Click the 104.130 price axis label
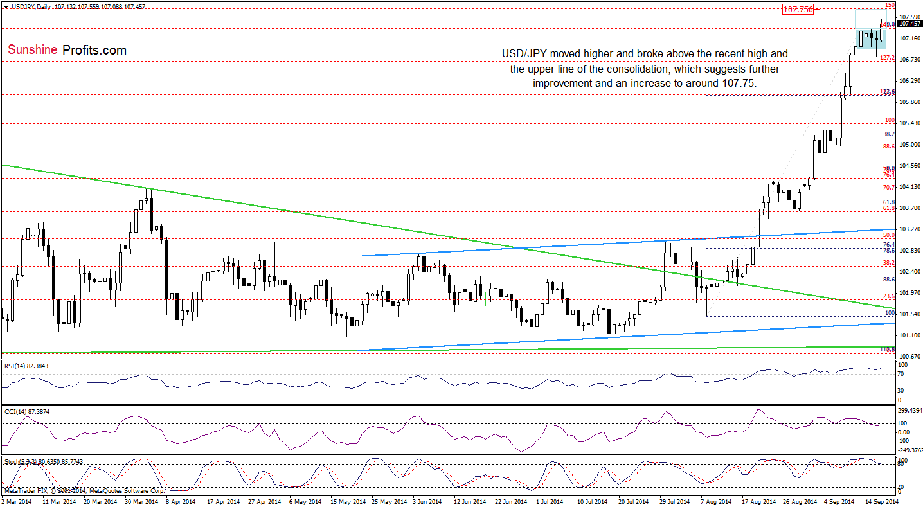The image size is (923, 507). pos(910,186)
